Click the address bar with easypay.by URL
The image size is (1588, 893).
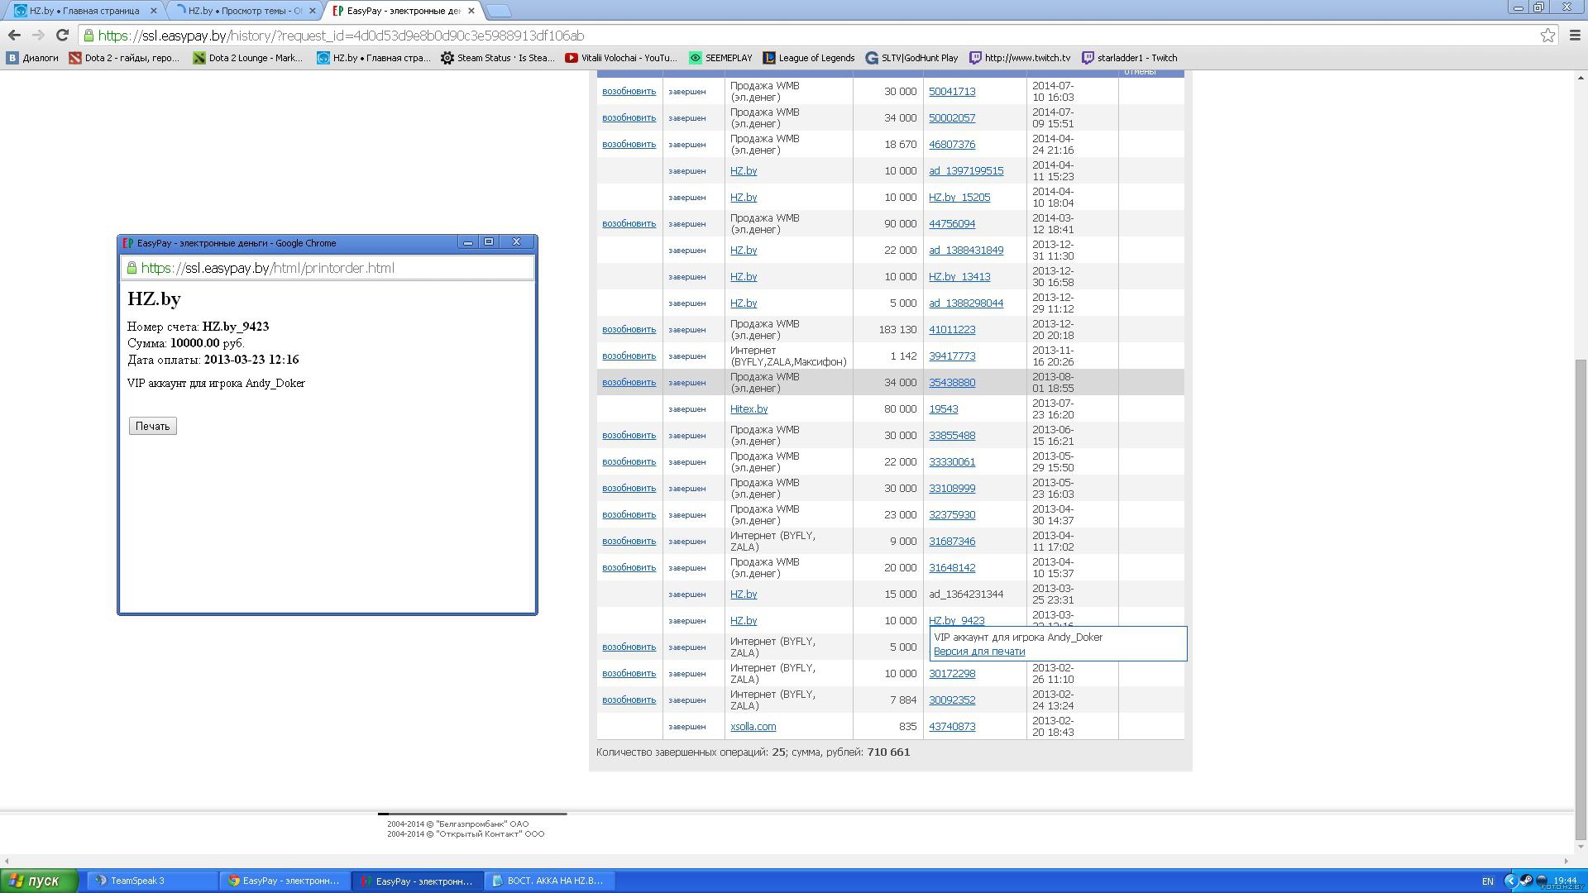point(811,36)
